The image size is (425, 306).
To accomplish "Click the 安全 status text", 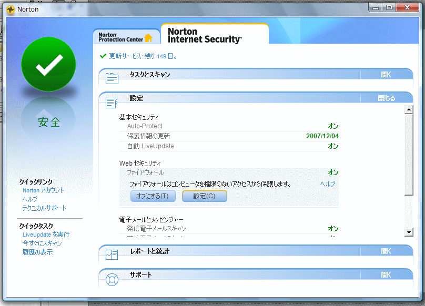I will pyautogui.click(x=49, y=122).
